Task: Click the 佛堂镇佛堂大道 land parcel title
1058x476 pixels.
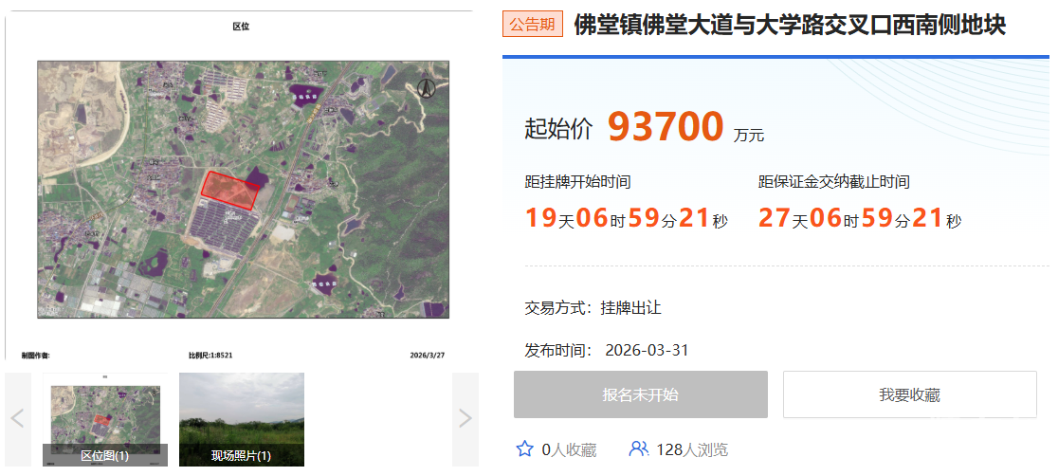Action: (790, 26)
